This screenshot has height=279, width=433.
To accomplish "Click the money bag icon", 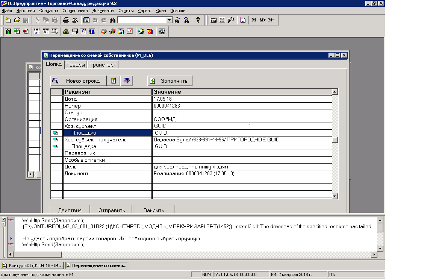I will click(x=66, y=32).
